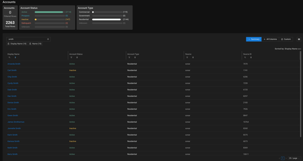303x161 pixels.
Task: Open James Smitherman account
Action: pos(16,122)
